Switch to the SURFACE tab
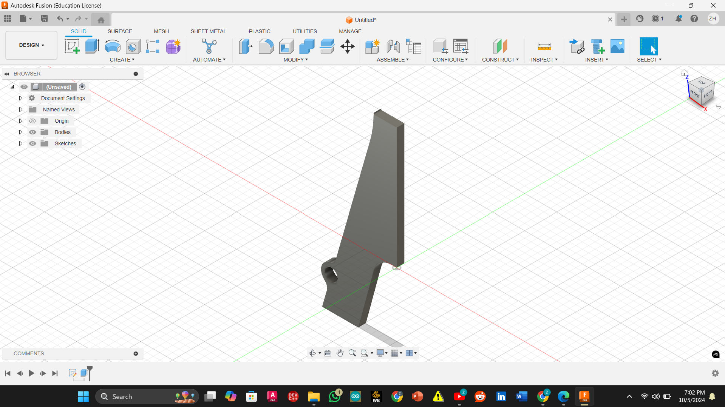The height and width of the screenshot is (407, 725). tap(120, 31)
